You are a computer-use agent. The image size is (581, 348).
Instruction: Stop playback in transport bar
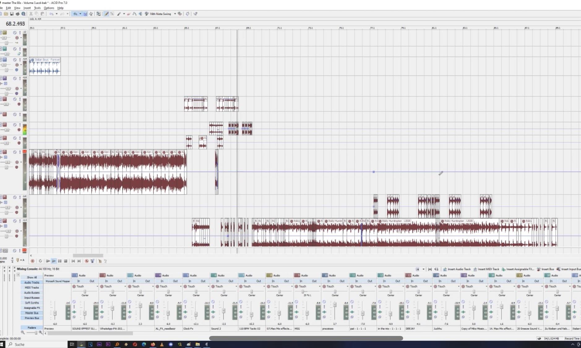click(66, 261)
